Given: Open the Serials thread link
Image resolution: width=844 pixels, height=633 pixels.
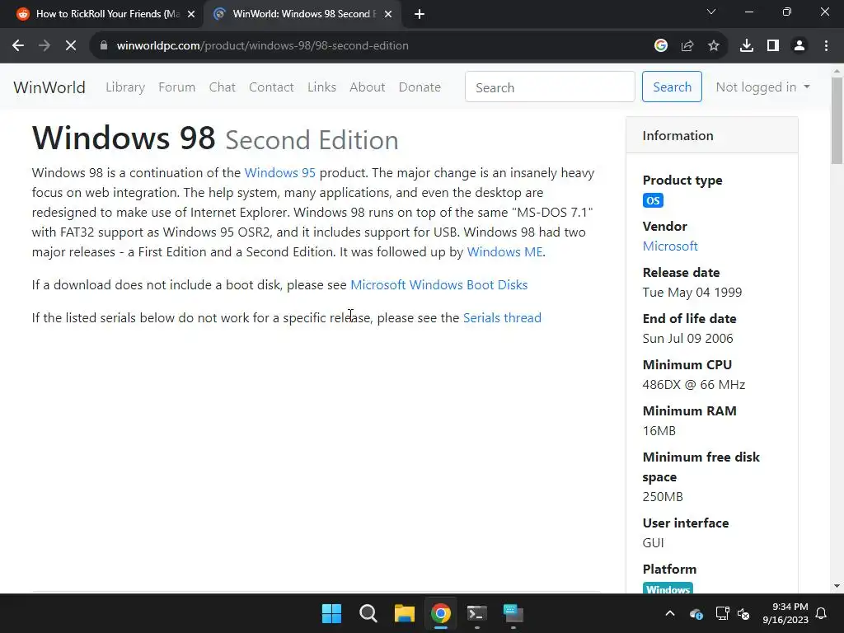Looking at the screenshot, I should pos(502,317).
